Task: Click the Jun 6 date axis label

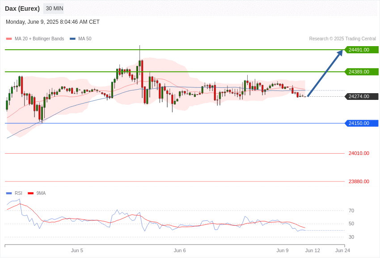Action: (x=180, y=250)
